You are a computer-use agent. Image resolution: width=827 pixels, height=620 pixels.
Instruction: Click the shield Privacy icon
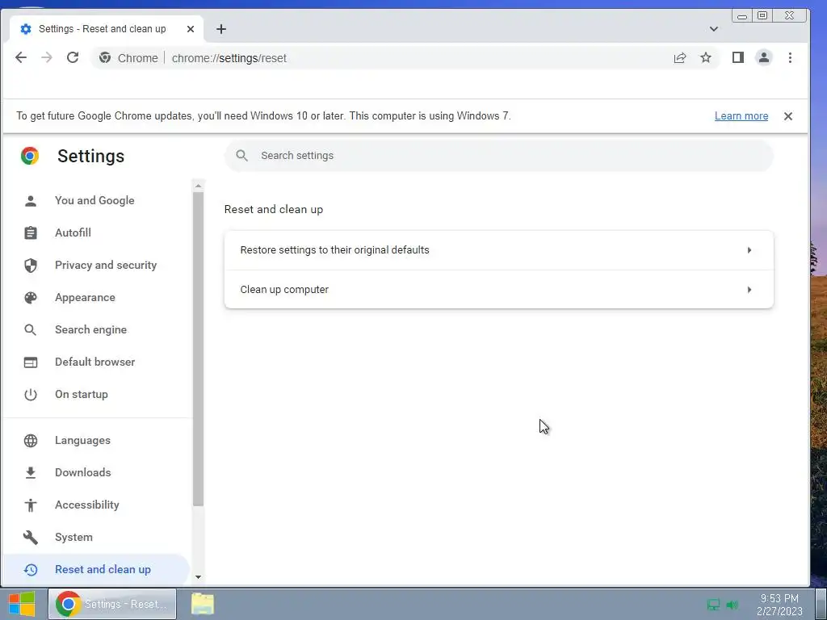[31, 265]
